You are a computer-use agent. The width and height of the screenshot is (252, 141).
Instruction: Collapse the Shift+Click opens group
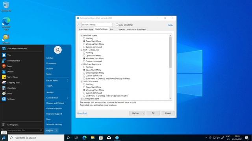coord(82,50)
